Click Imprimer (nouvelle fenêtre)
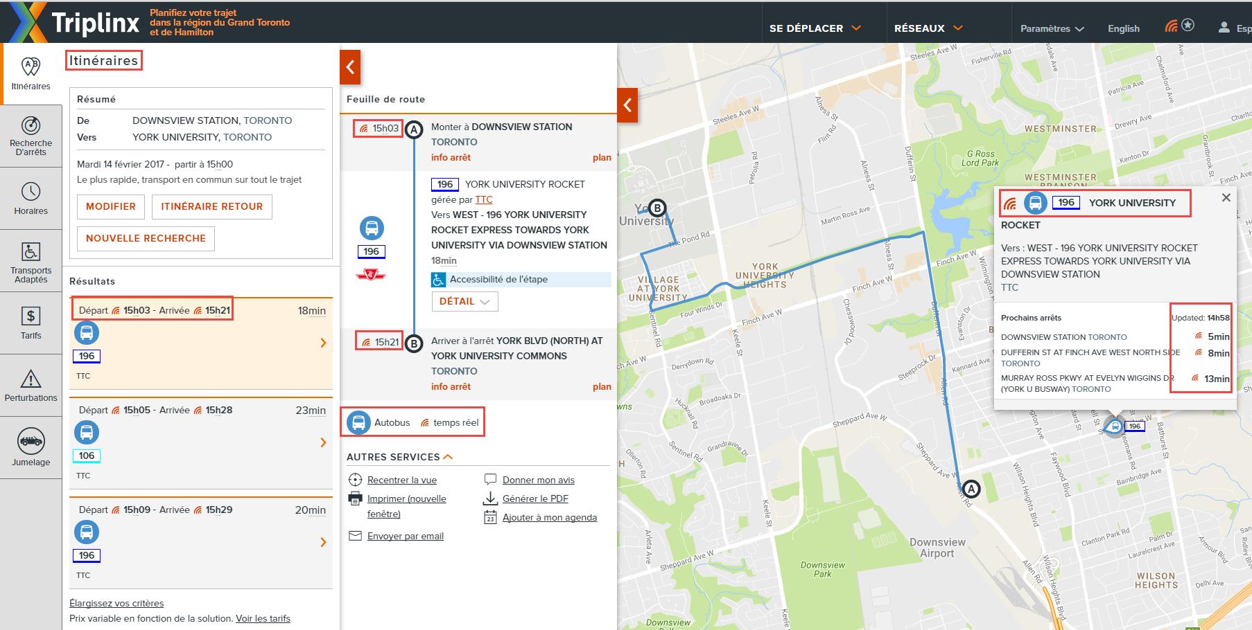 click(407, 506)
